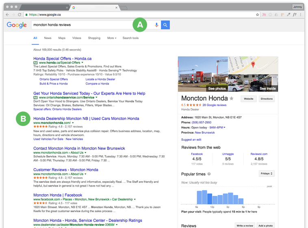Screen dimensions: 308x228
Task: Click the See inside thumbnail
Action: (x=253, y=83)
